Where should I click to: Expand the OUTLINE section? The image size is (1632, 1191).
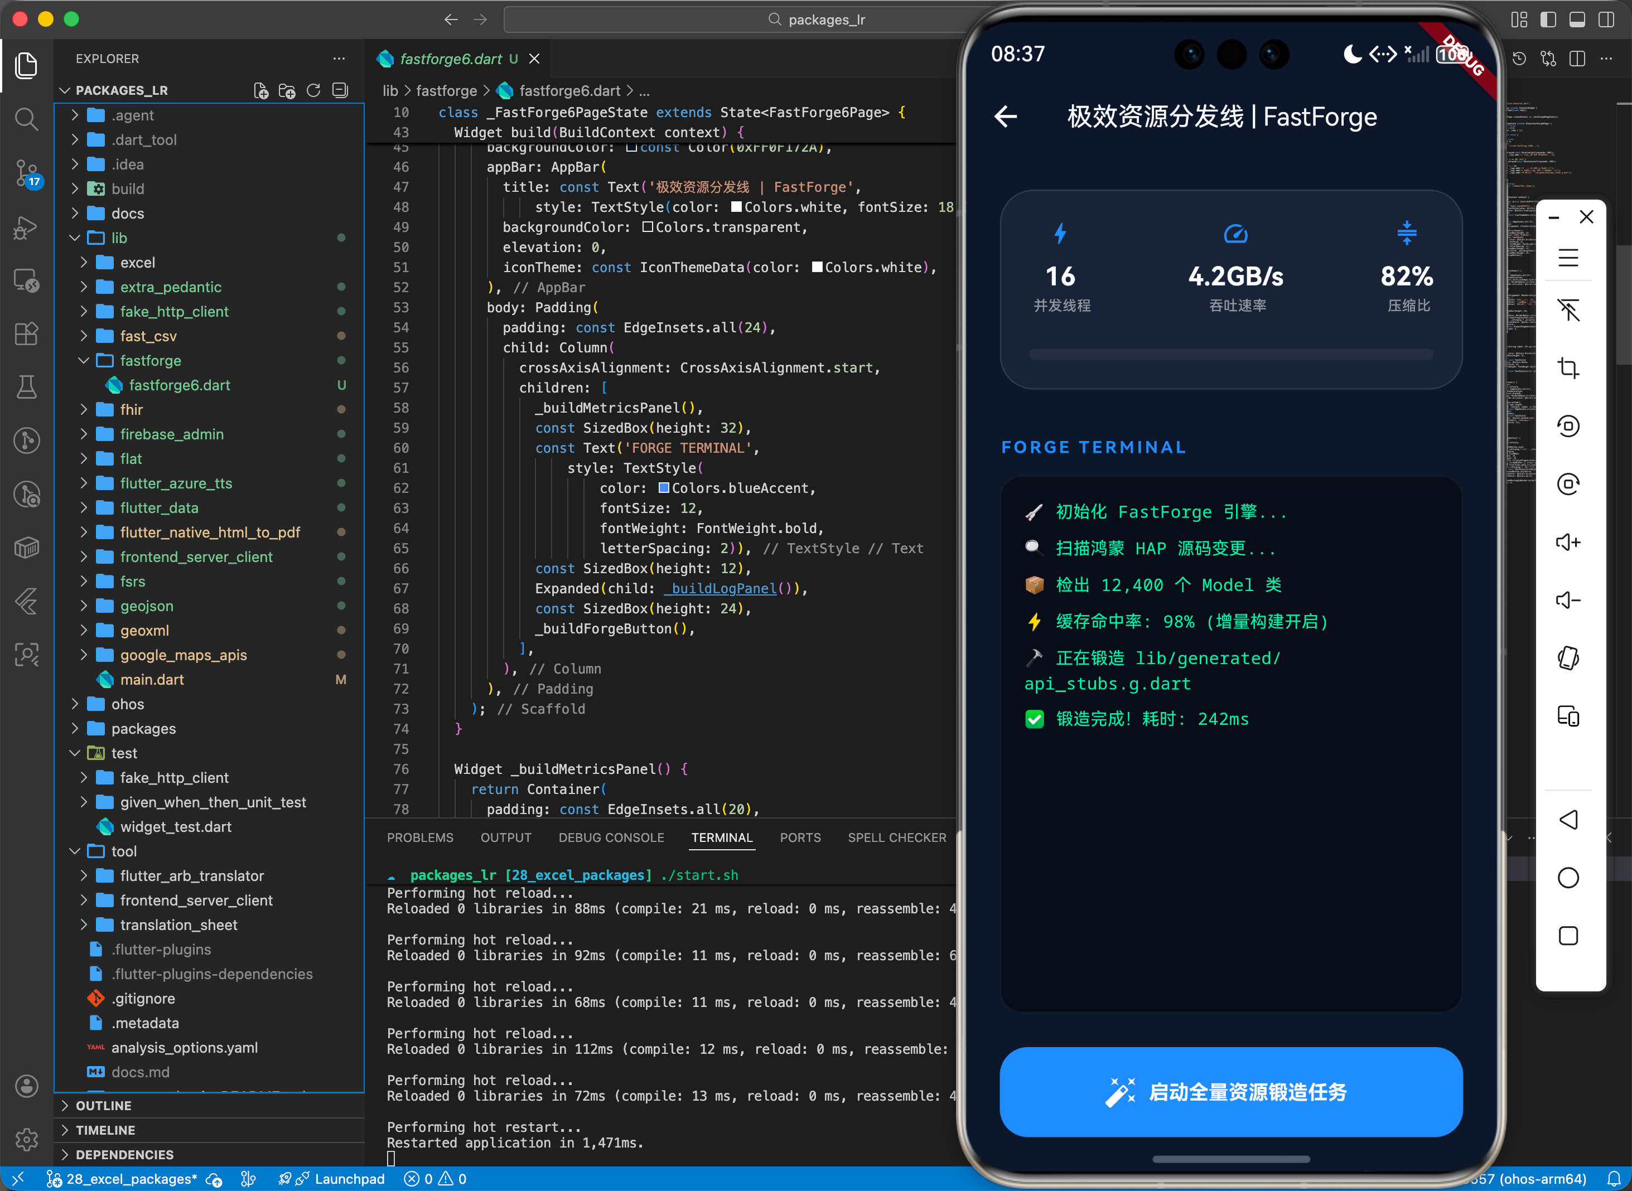(104, 1105)
